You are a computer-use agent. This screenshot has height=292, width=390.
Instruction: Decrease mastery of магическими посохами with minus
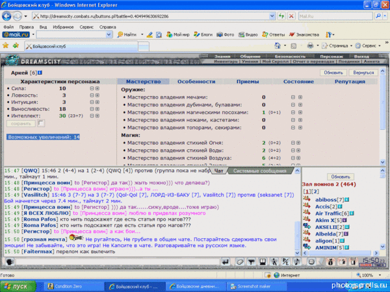293,112
